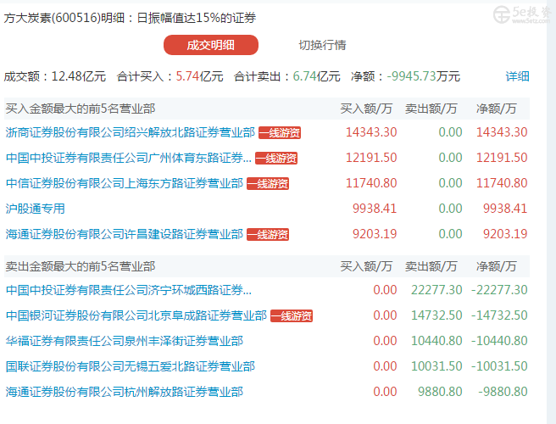The image size is (556, 424).
Task: Click sell amount 14732.50
Action: [436, 315]
